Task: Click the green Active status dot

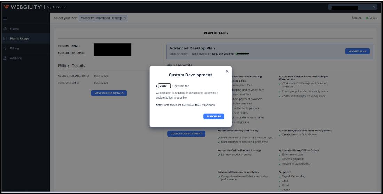Action: (x=367, y=18)
